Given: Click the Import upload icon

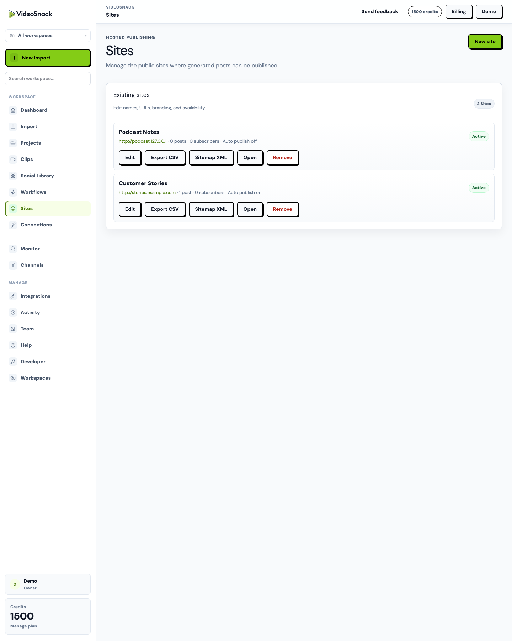Looking at the screenshot, I should (13, 126).
